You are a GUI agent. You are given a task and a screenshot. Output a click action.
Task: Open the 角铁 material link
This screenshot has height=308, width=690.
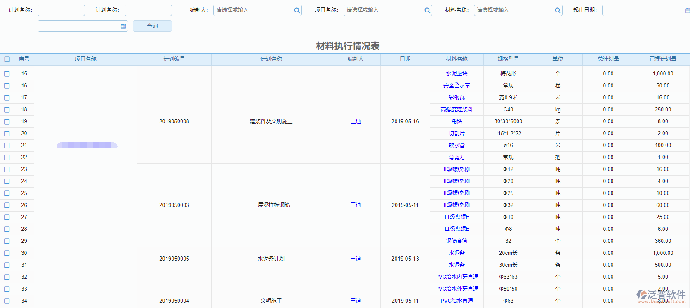pyautogui.click(x=457, y=122)
